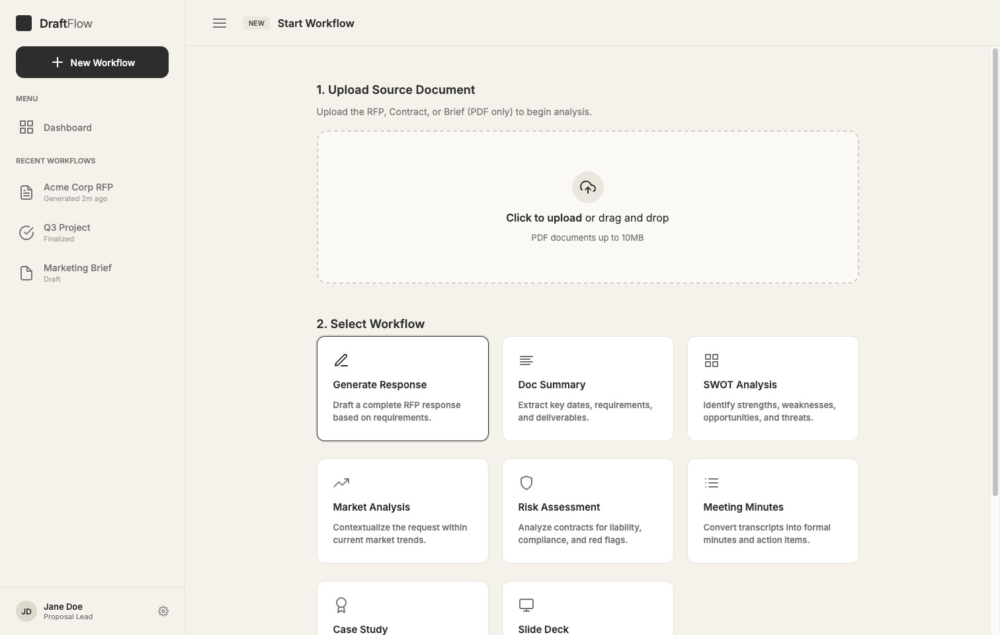Image resolution: width=1000 pixels, height=635 pixels.
Task: Open the Dashboard menu item
Action: 67,127
